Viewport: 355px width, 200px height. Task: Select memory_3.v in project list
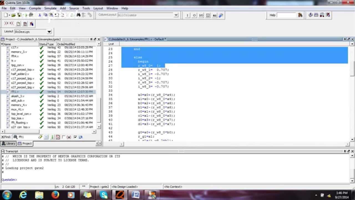click(x=19, y=52)
